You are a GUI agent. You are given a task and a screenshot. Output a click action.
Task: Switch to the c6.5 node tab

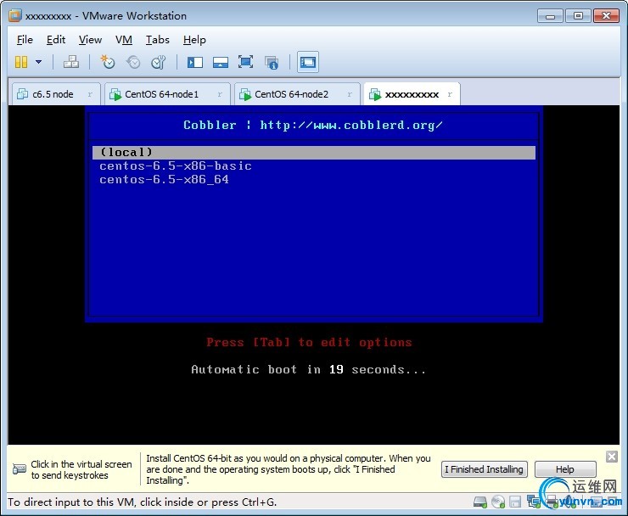56,94
